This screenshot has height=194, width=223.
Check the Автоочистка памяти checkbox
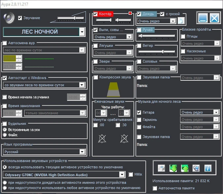click(x=155, y=188)
